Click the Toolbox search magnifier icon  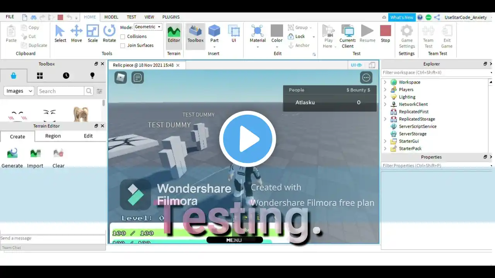(89, 91)
